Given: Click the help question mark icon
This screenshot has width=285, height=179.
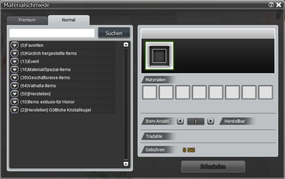Looking at the screenshot, I should (271, 5).
